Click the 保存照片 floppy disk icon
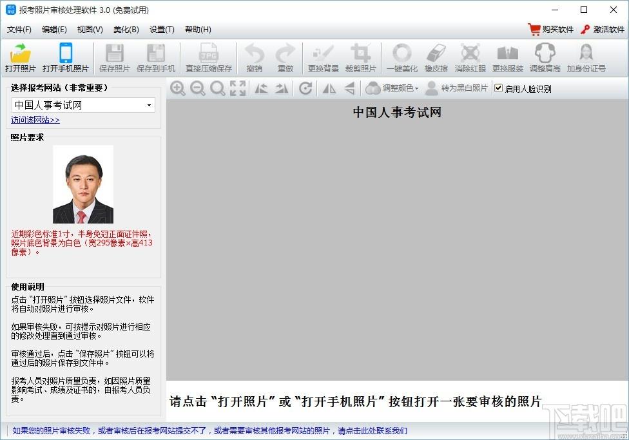The width and height of the screenshot is (629, 440). pyautogui.click(x=114, y=53)
